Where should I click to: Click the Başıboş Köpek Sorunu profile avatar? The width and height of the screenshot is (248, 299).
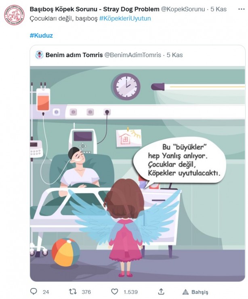tap(14, 15)
